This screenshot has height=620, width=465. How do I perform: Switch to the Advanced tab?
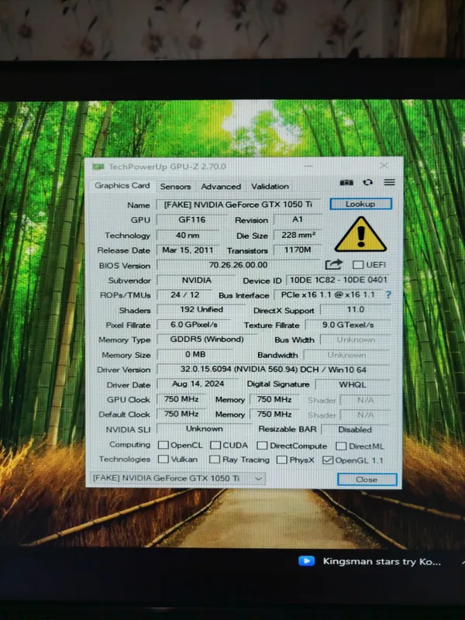[x=221, y=186]
